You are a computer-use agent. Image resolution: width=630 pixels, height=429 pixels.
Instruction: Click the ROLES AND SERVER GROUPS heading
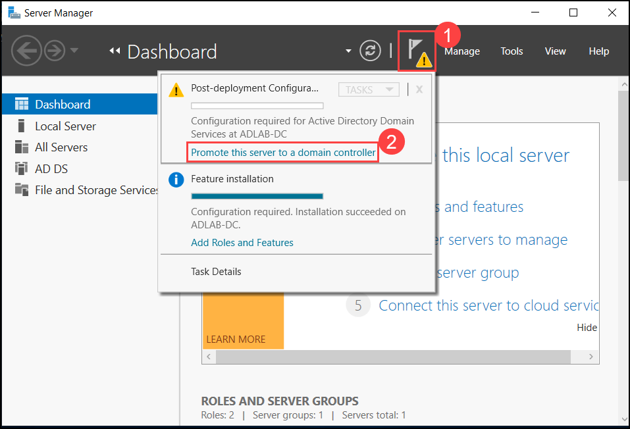[x=280, y=401]
